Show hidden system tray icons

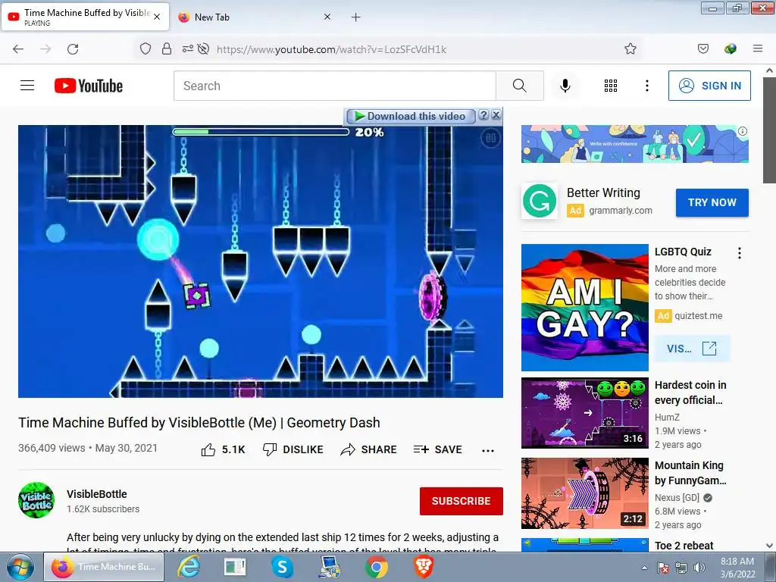644,568
